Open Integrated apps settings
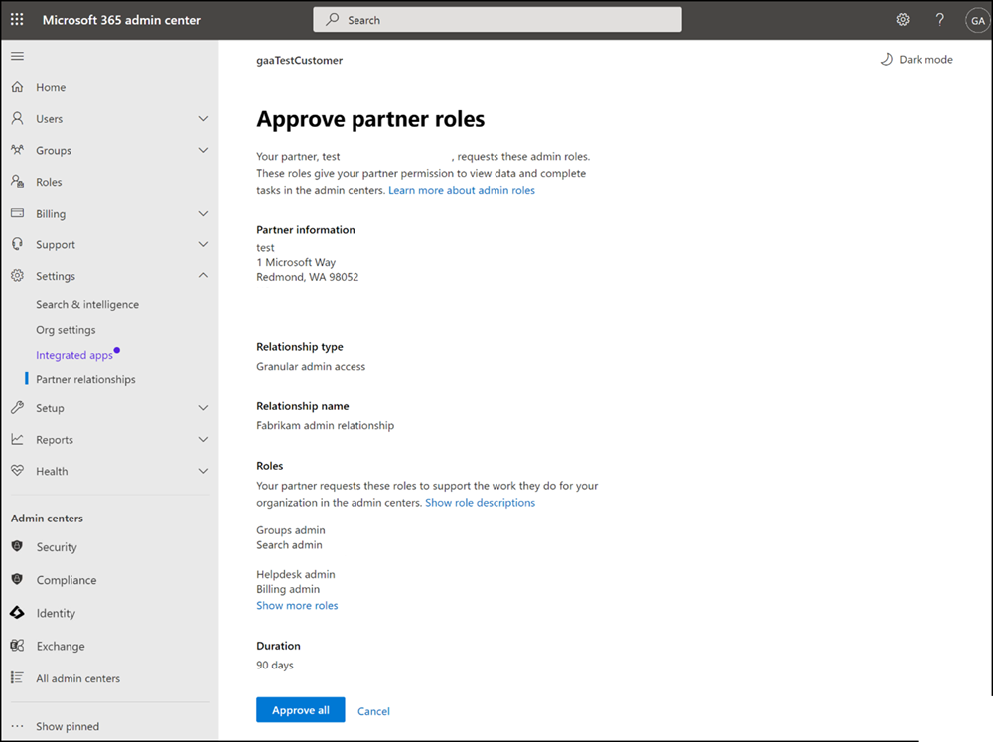993x742 pixels. tap(73, 354)
